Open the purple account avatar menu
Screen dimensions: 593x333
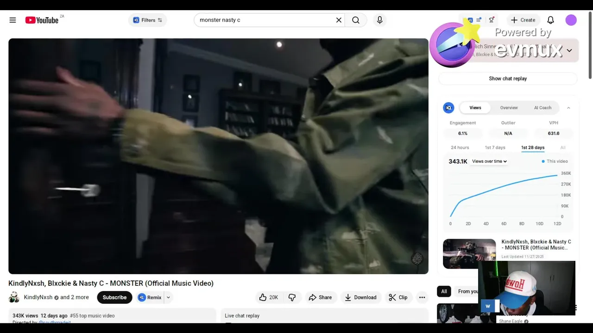[571, 20]
